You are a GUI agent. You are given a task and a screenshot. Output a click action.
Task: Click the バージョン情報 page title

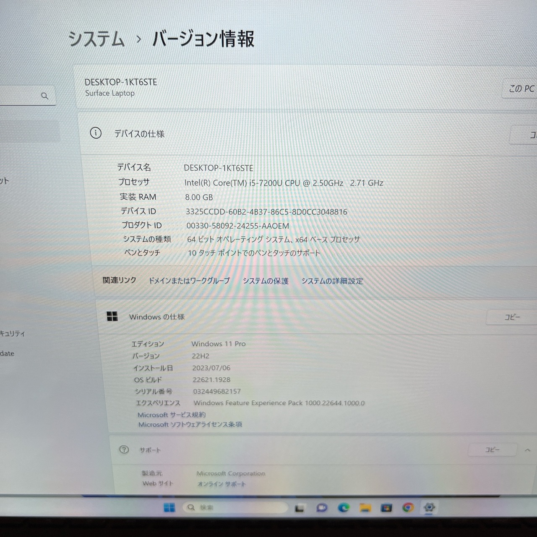pyautogui.click(x=203, y=39)
